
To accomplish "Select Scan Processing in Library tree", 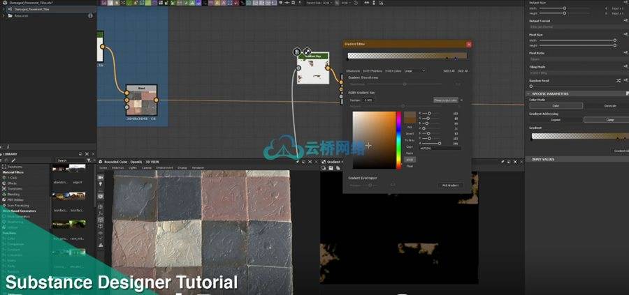I will [18, 205].
